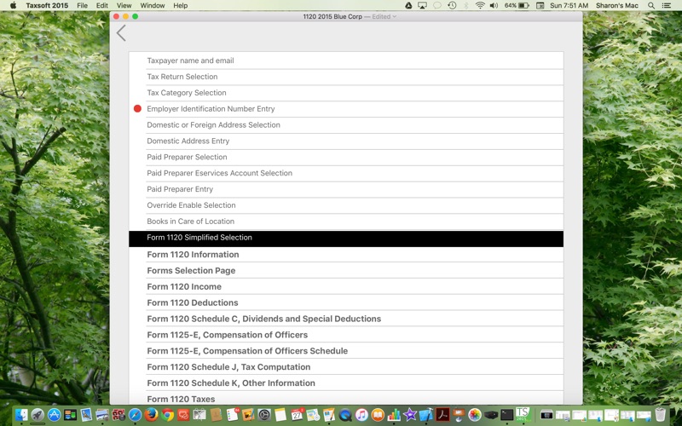
Task: Click the Sharon's Mac user menu
Action: [616, 5]
